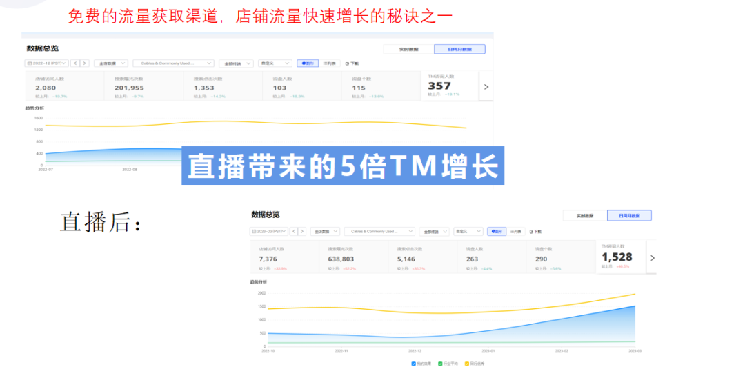Click 2023-03 point on the trend chart
The image size is (745, 378).
tap(635, 306)
